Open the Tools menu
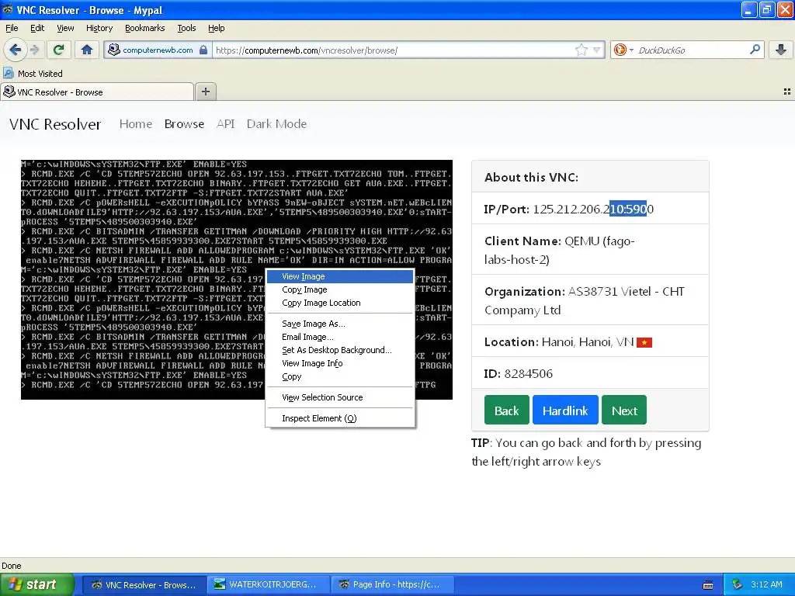795x596 pixels. (186, 28)
